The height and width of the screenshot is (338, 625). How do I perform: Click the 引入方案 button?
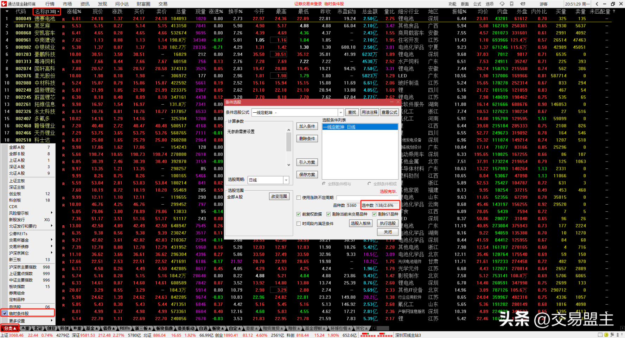click(x=307, y=162)
